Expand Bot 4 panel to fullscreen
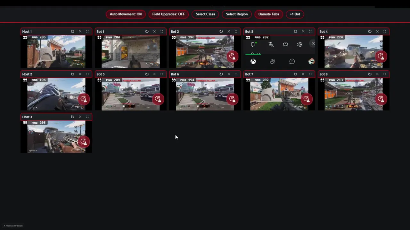This screenshot has height=230, width=410. click(x=385, y=31)
